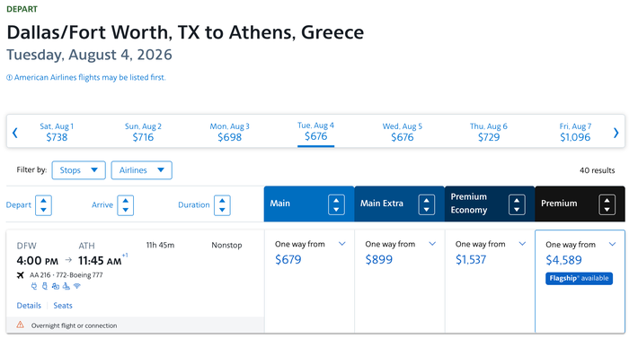This screenshot has height=338, width=629.
Task: Toggle the Depart sort arrows
Action: click(43, 205)
